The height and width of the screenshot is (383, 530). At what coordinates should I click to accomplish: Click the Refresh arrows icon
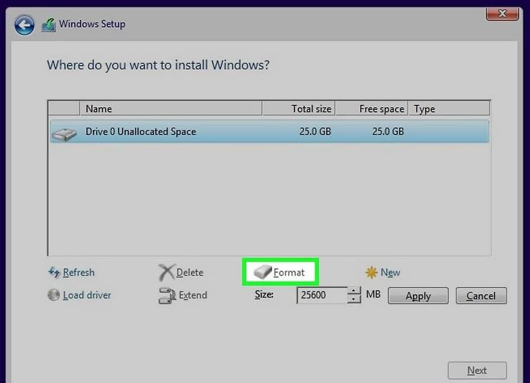point(54,272)
